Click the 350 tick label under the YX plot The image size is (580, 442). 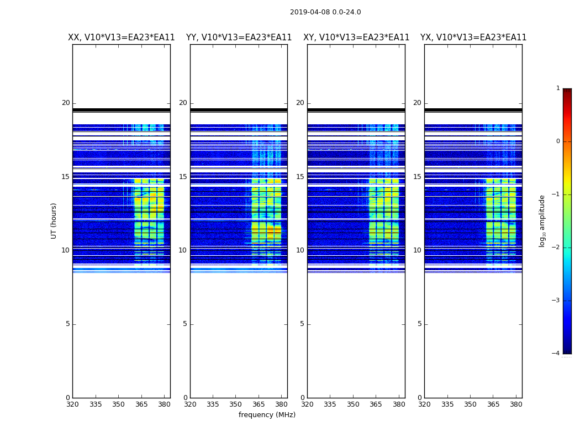point(470,404)
